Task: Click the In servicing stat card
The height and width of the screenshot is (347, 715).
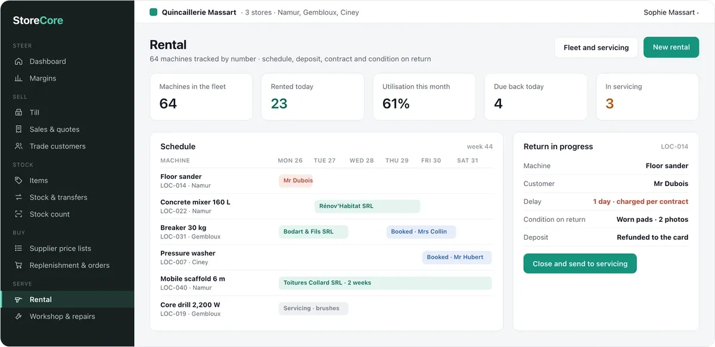Action: [x=647, y=97]
